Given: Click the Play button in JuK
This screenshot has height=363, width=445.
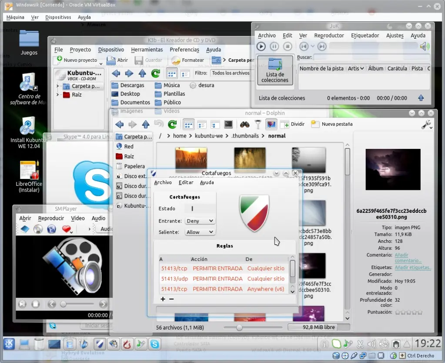Looking at the screenshot, I should pyautogui.click(x=261, y=46).
